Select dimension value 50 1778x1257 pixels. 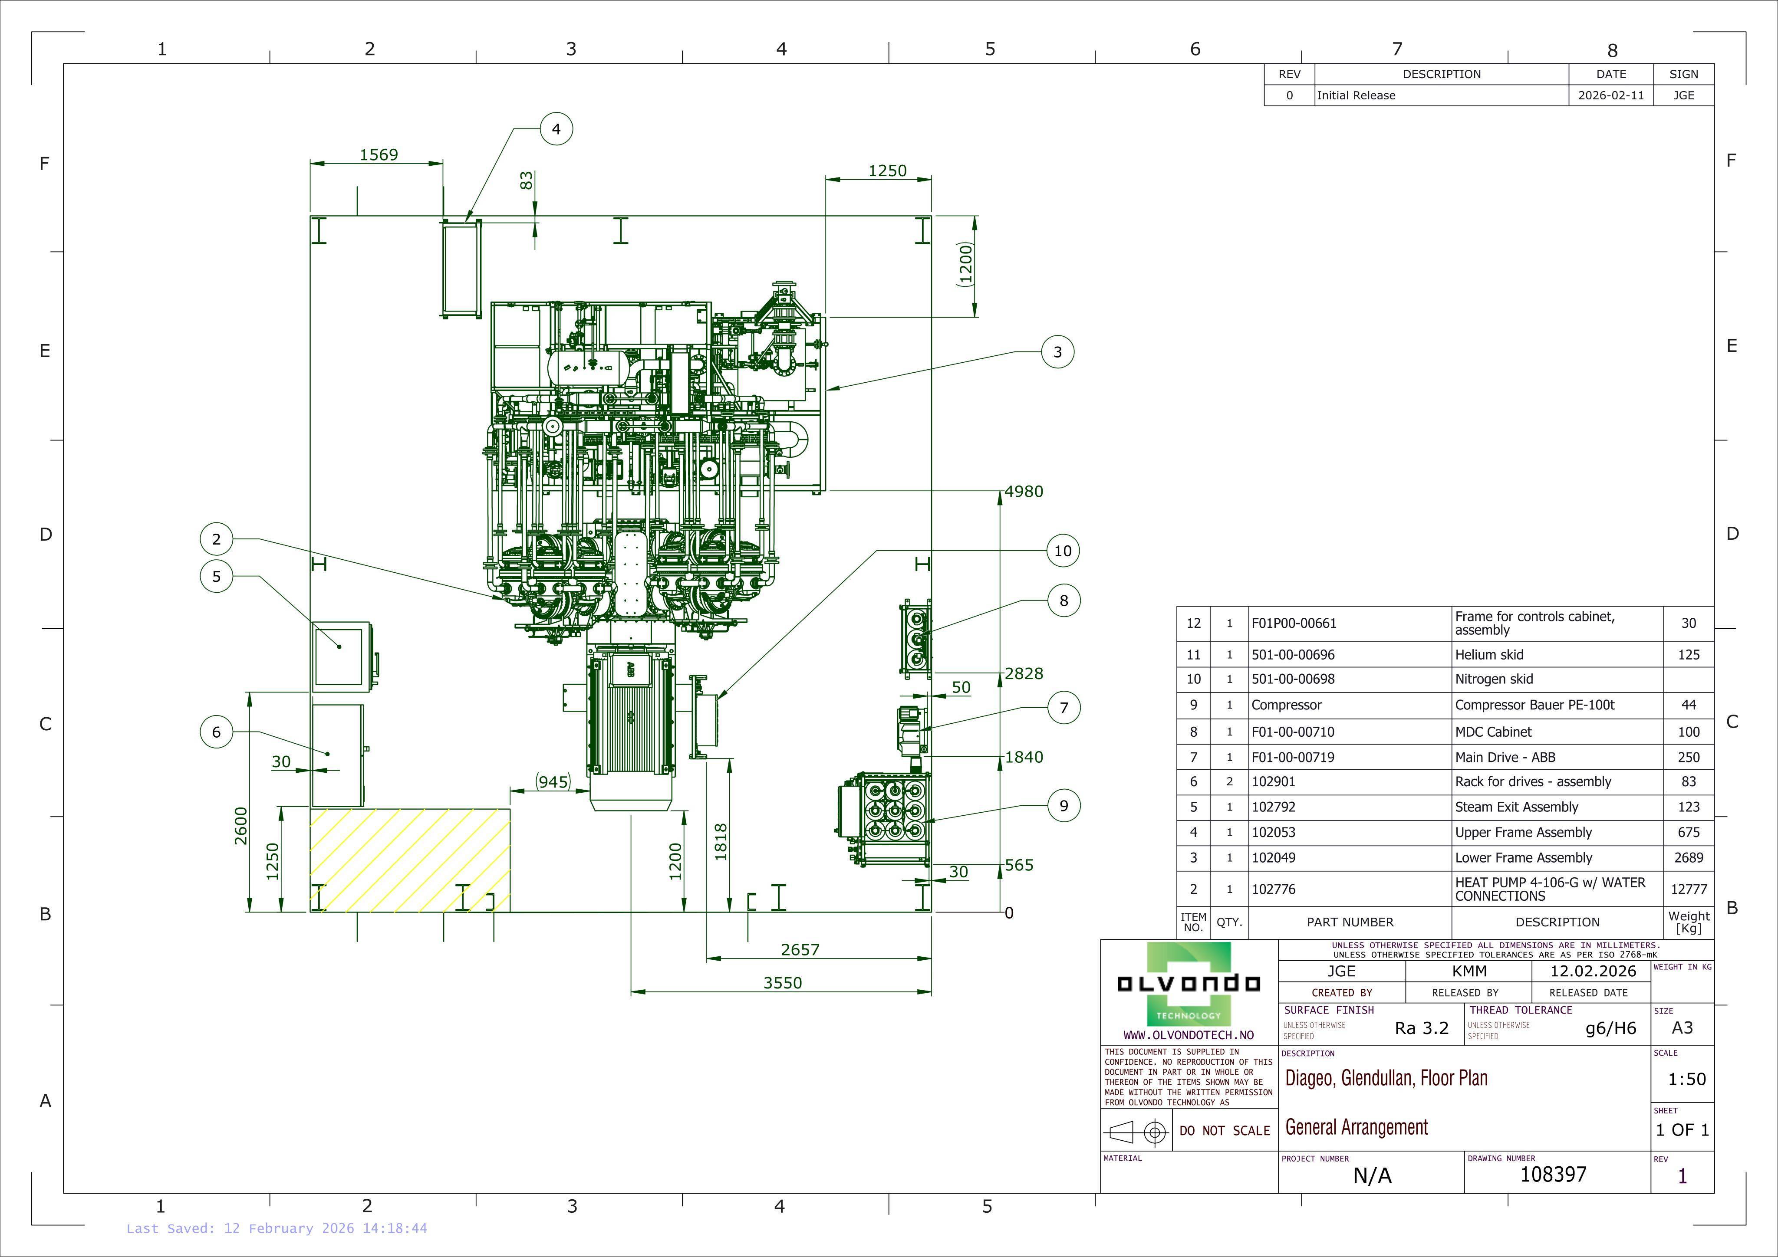point(960,687)
